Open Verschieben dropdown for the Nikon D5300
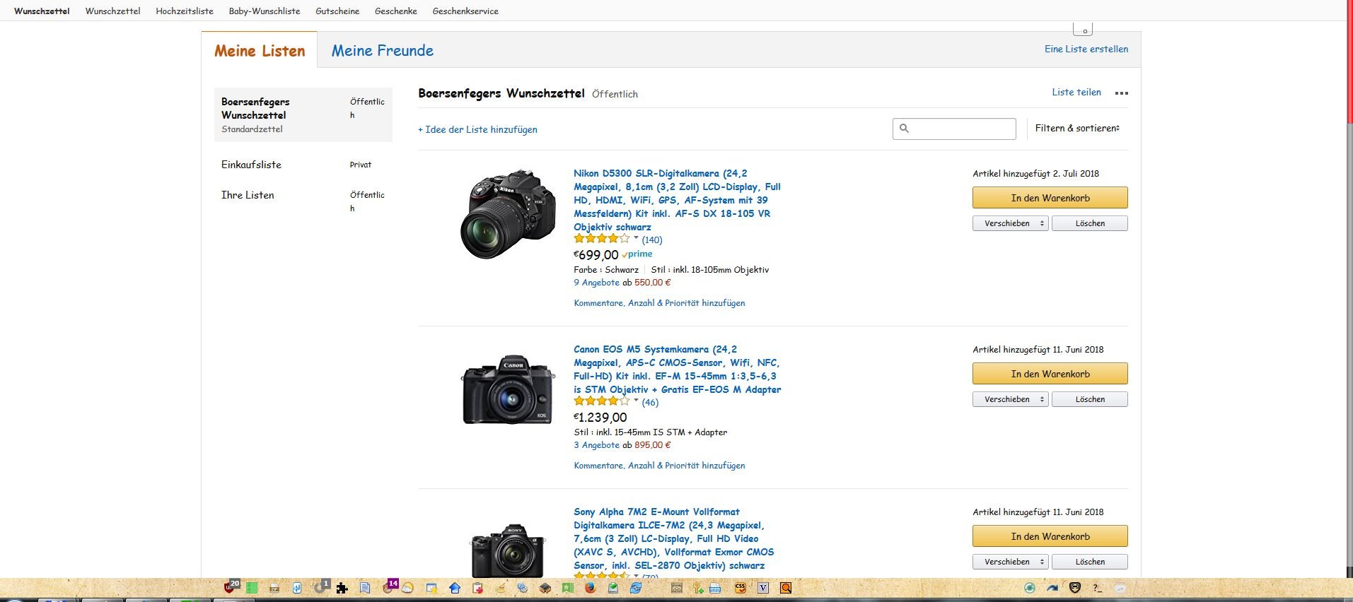1353x602 pixels. tap(1011, 223)
